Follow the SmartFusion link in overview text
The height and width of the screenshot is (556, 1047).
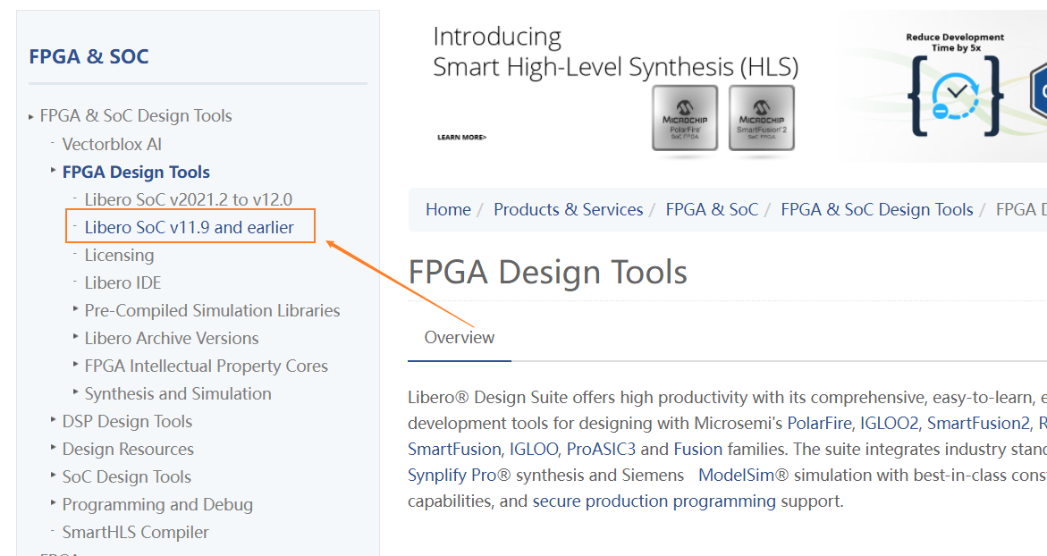pos(454,450)
